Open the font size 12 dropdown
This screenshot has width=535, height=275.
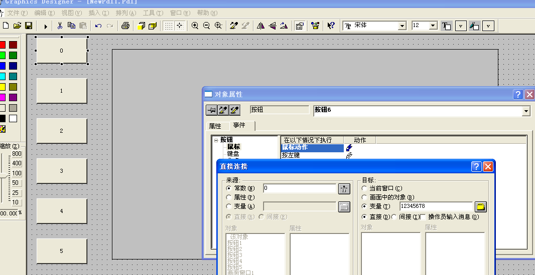[433, 26]
